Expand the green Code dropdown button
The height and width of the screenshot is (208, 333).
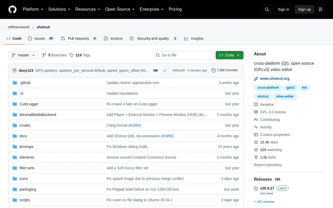[x=229, y=55]
